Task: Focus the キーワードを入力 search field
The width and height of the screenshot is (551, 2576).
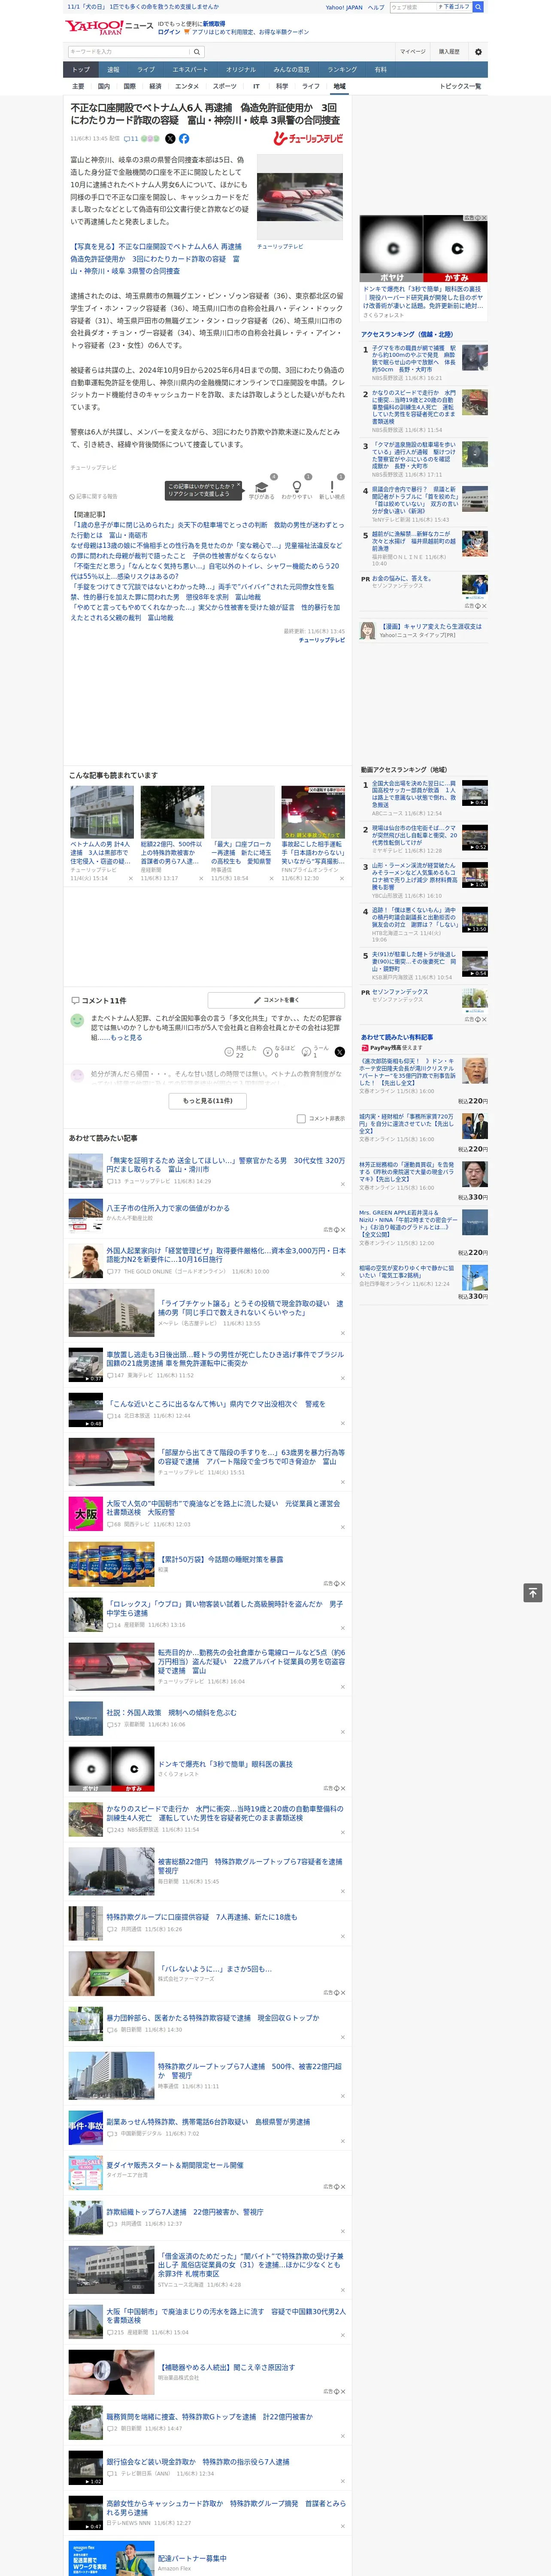Action: tap(129, 52)
